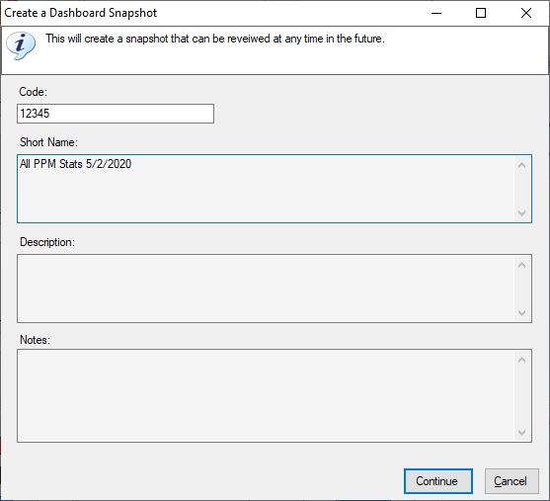The image size is (550, 501).
Task: Maximize the snapshot dialog window
Action: [x=481, y=13]
